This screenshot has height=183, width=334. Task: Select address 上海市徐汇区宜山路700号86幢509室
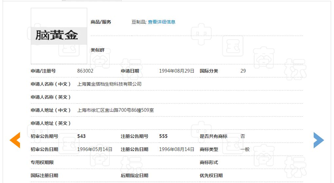(115, 110)
